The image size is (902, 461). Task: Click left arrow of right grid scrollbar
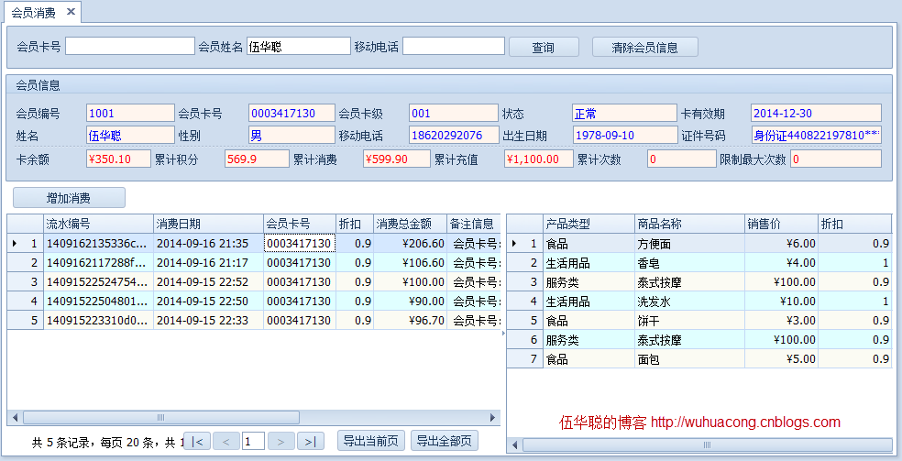pos(514,445)
